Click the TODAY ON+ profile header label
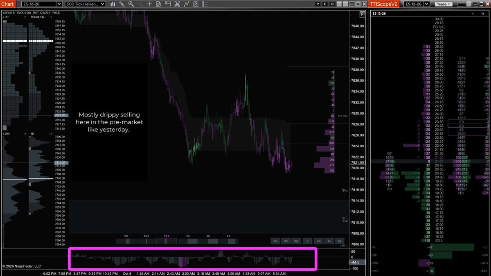Image resolution: width=491 pixels, height=276 pixels. [38, 17]
